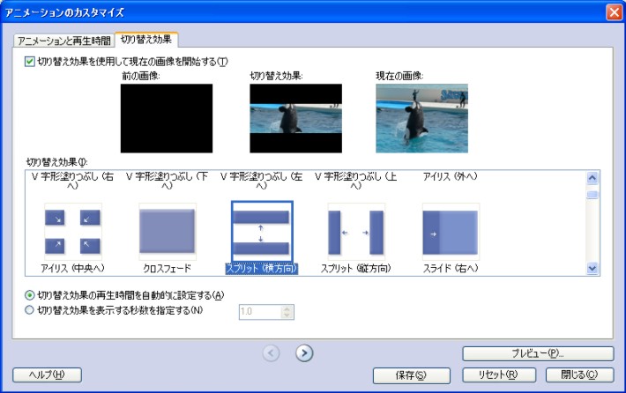Screen dimensions: 626x393
Task: Select the スライド (右へ) transition icon
Action: pyautogui.click(x=451, y=232)
